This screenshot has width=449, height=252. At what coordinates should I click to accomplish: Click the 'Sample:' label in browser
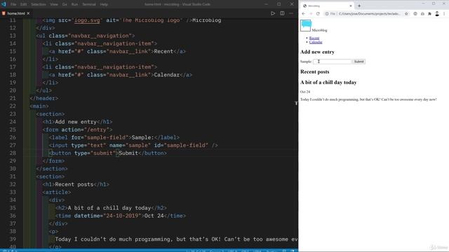tap(306, 62)
